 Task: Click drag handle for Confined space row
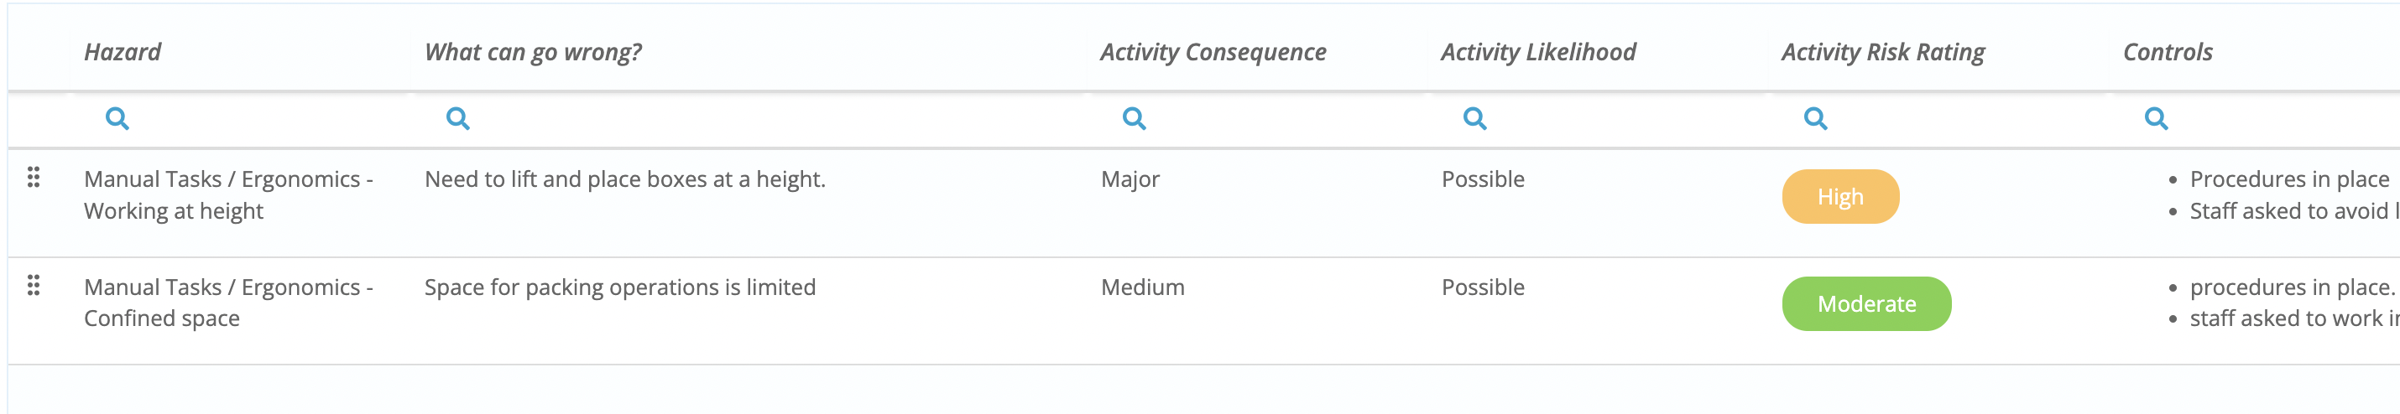pyautogui.click(x=34, y=285)
